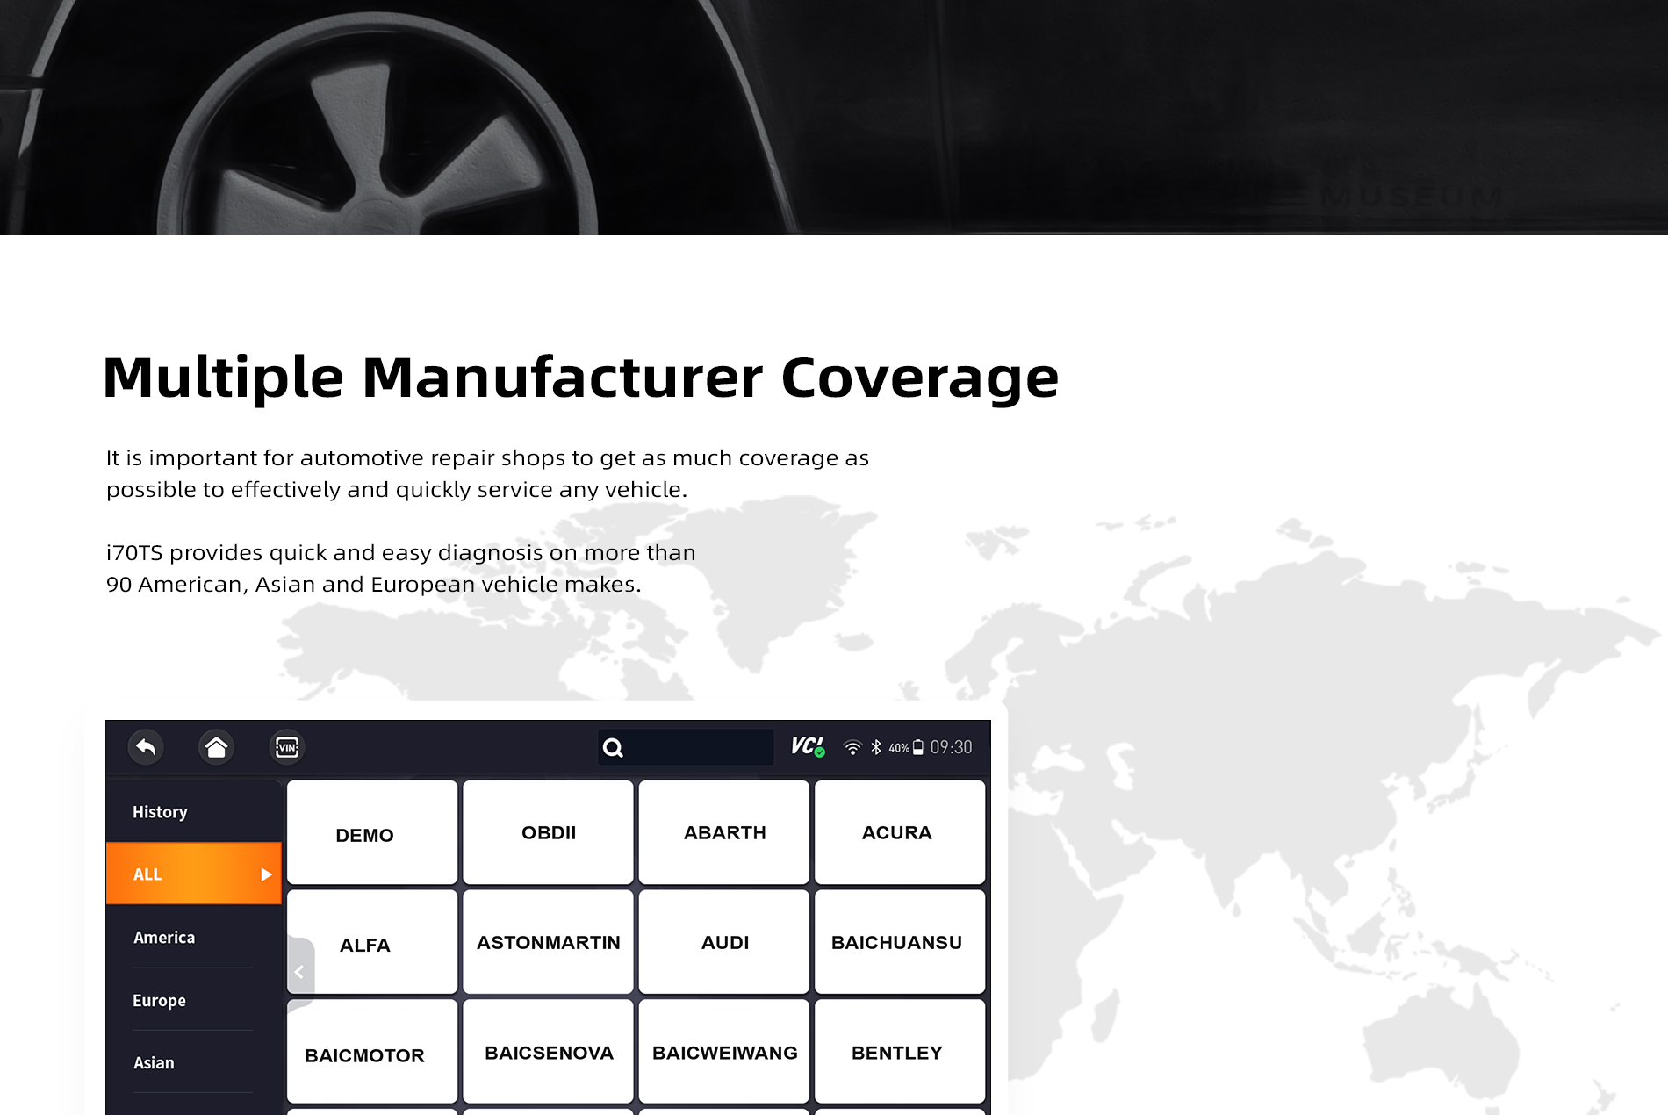Tap the battery level icon

(x=917, y=748)
